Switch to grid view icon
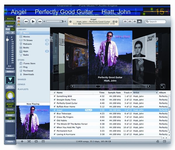 (134, 21)
